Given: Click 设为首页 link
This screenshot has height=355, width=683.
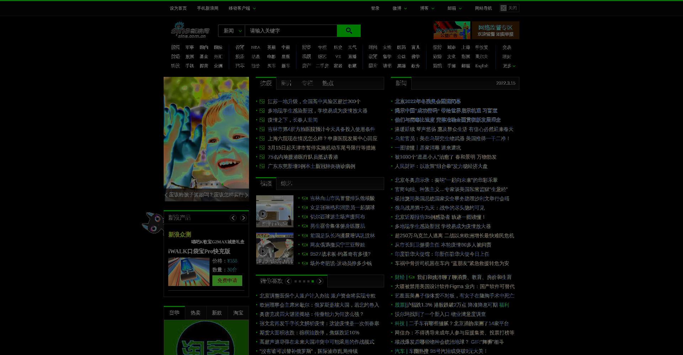Looking at the screenshot, I should (x=178, y=8).
